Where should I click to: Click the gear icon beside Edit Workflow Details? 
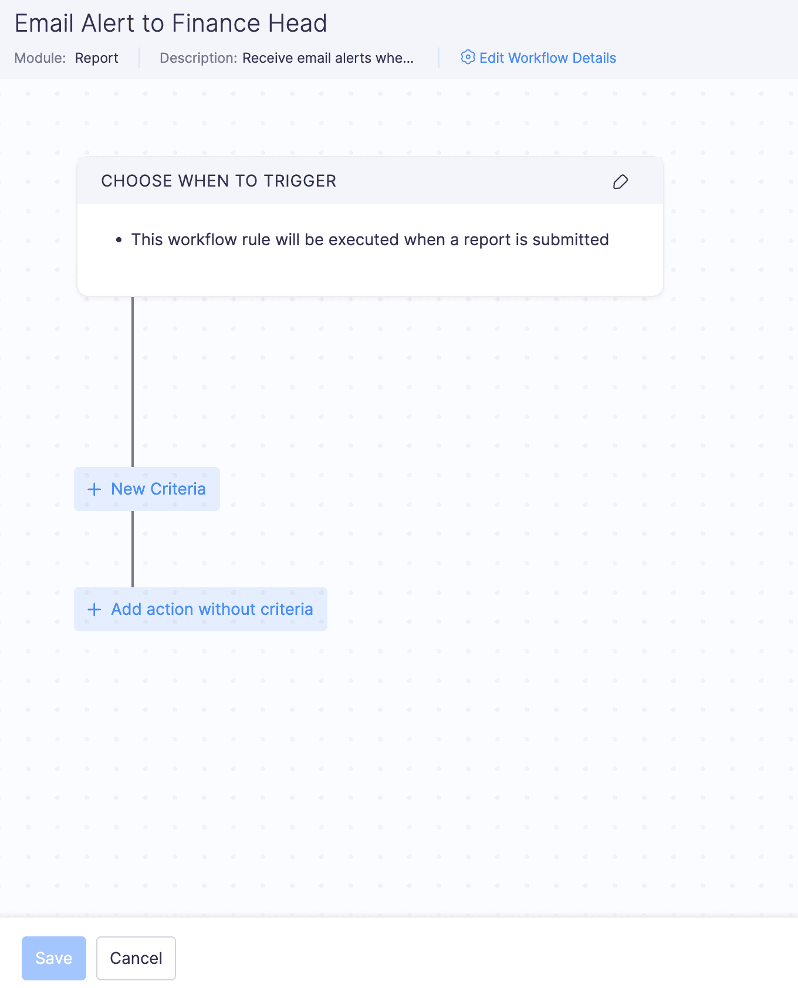[468, 57]
